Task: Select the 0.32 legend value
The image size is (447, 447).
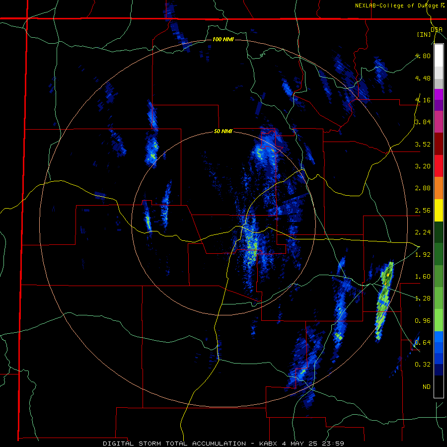Action: pyautogui.click(x=423, y=365)
